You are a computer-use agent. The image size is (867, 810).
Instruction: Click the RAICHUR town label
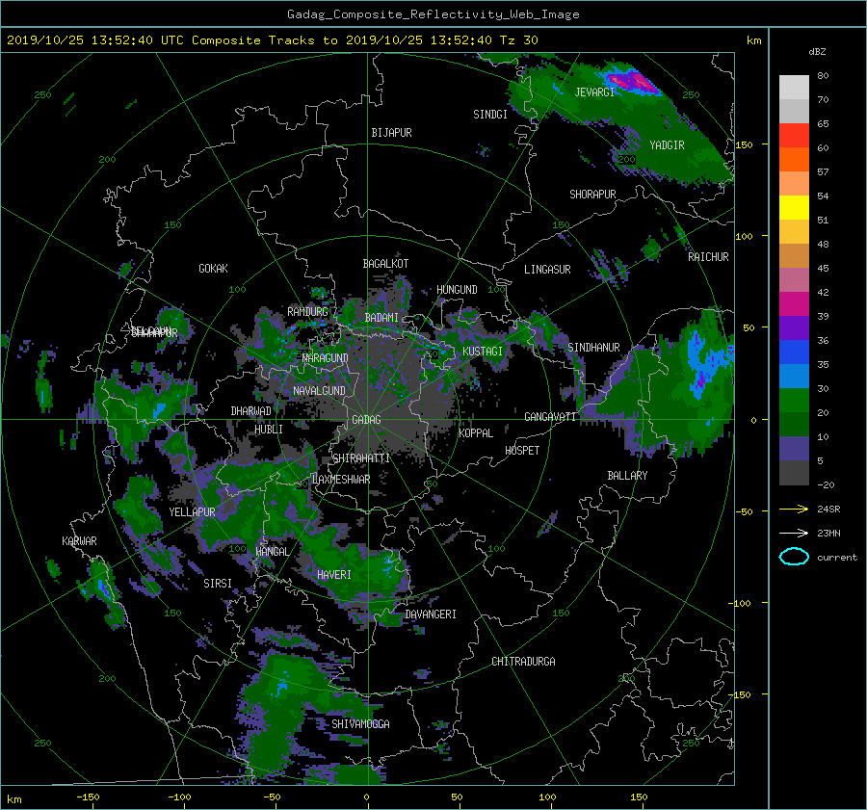click(708, 257)
